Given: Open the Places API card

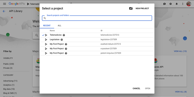Looking at the screenshot, I should (x=171, y=71).
